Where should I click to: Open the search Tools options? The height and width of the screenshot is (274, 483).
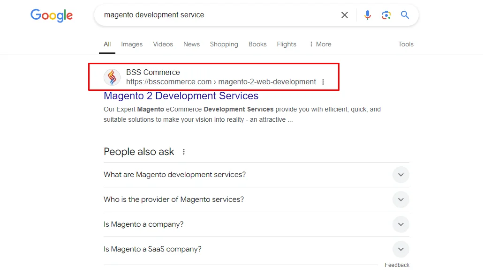coord(406,44)
